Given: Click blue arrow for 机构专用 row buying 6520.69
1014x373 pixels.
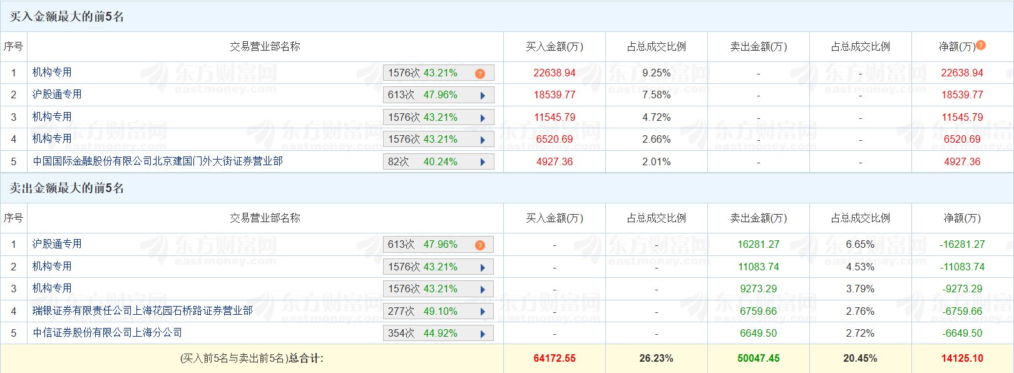Looking at the screenshot, I should click(483, 140).
